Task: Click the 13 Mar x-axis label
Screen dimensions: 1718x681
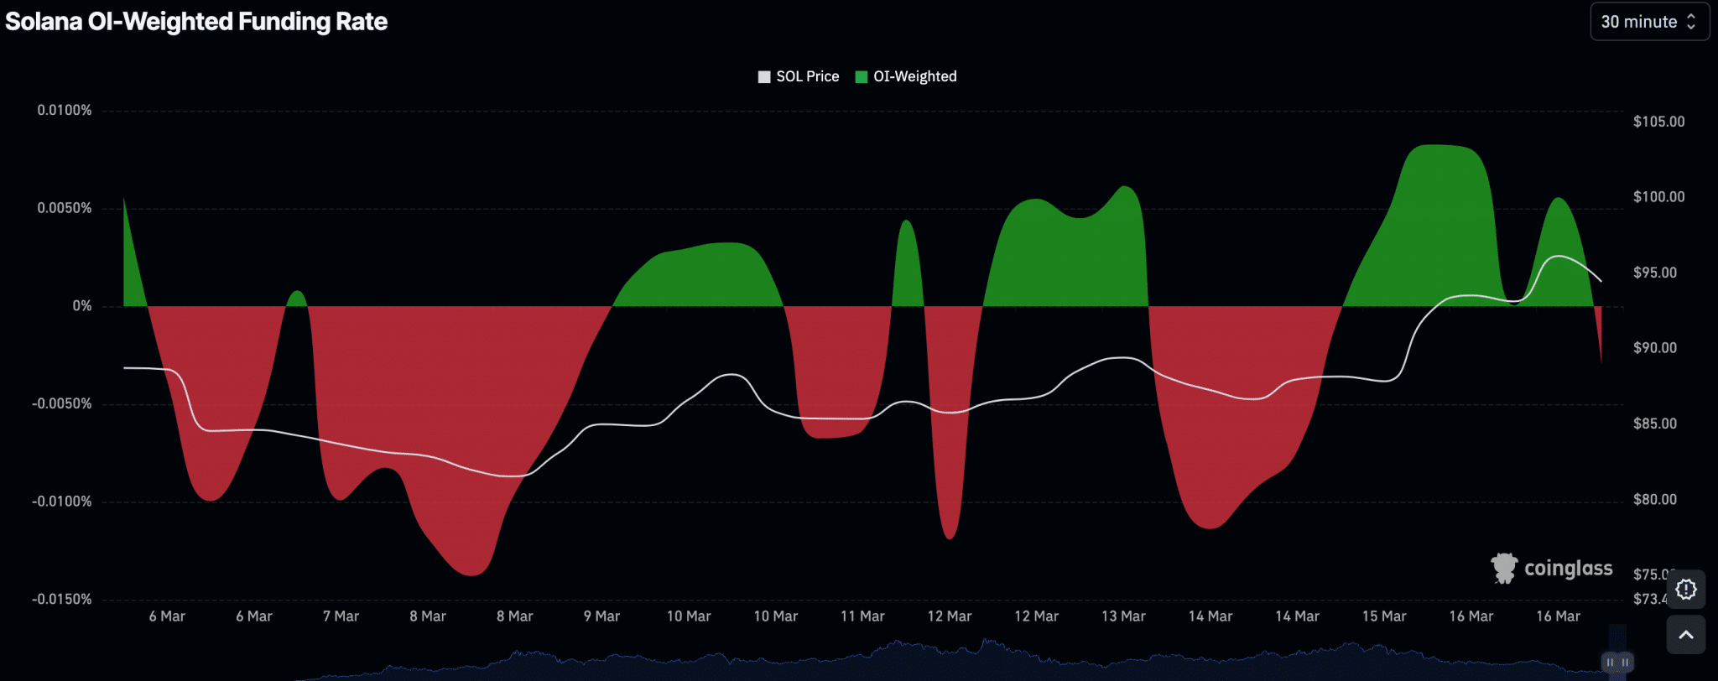Action: pos(1123,616)
